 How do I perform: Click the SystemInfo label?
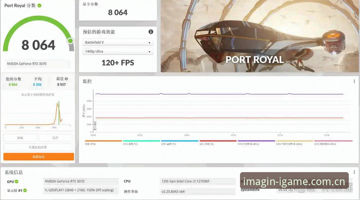pos(250,190)
